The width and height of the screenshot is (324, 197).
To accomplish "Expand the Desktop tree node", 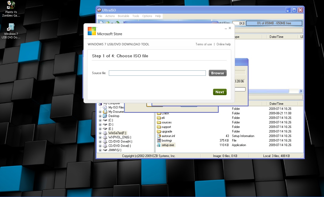I will point(100,116).
